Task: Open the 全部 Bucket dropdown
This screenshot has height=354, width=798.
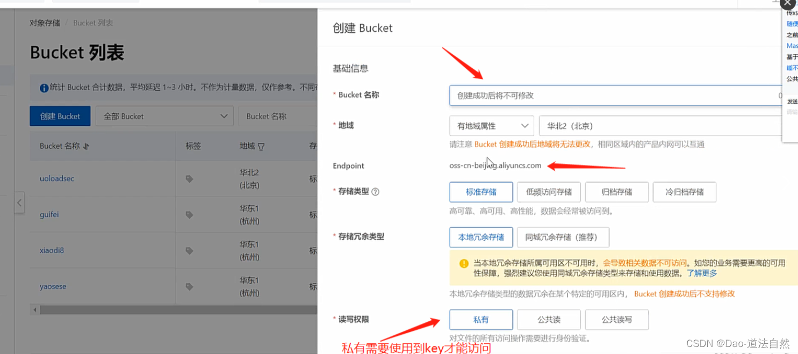Action: [164, 115]
